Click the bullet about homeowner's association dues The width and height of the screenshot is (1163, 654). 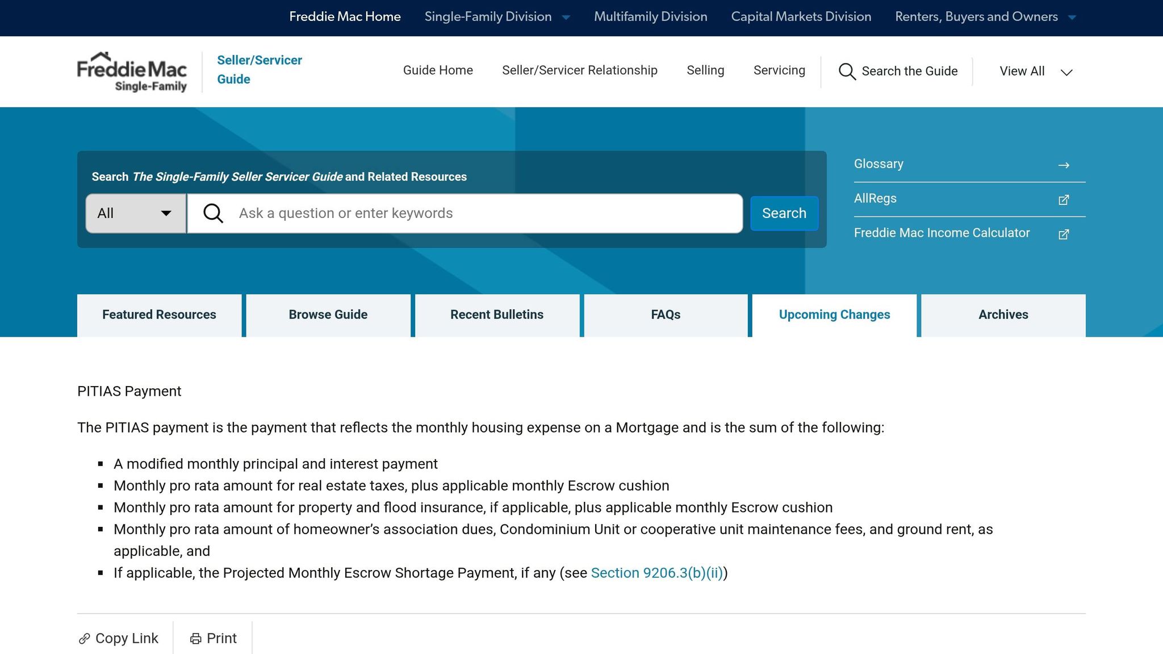pos(553,540)
